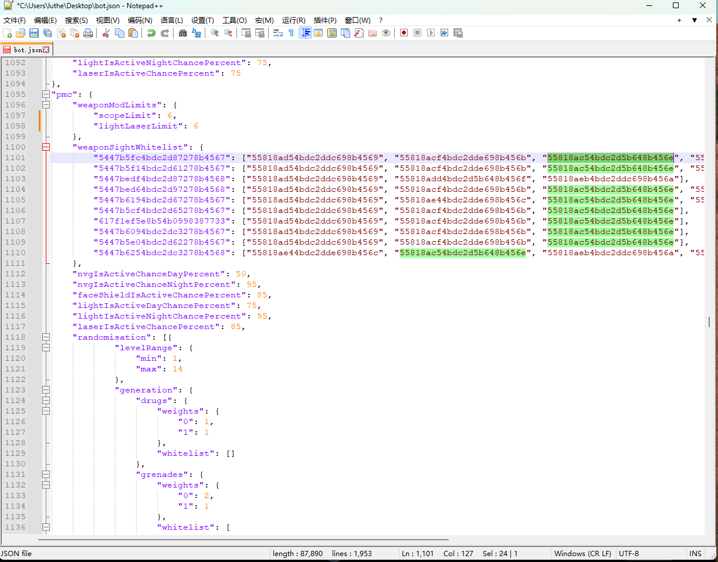This screenshot has height=562, width=718.
Task: Open Find with the binoculars icon
Action: click(x=182, y=33)
